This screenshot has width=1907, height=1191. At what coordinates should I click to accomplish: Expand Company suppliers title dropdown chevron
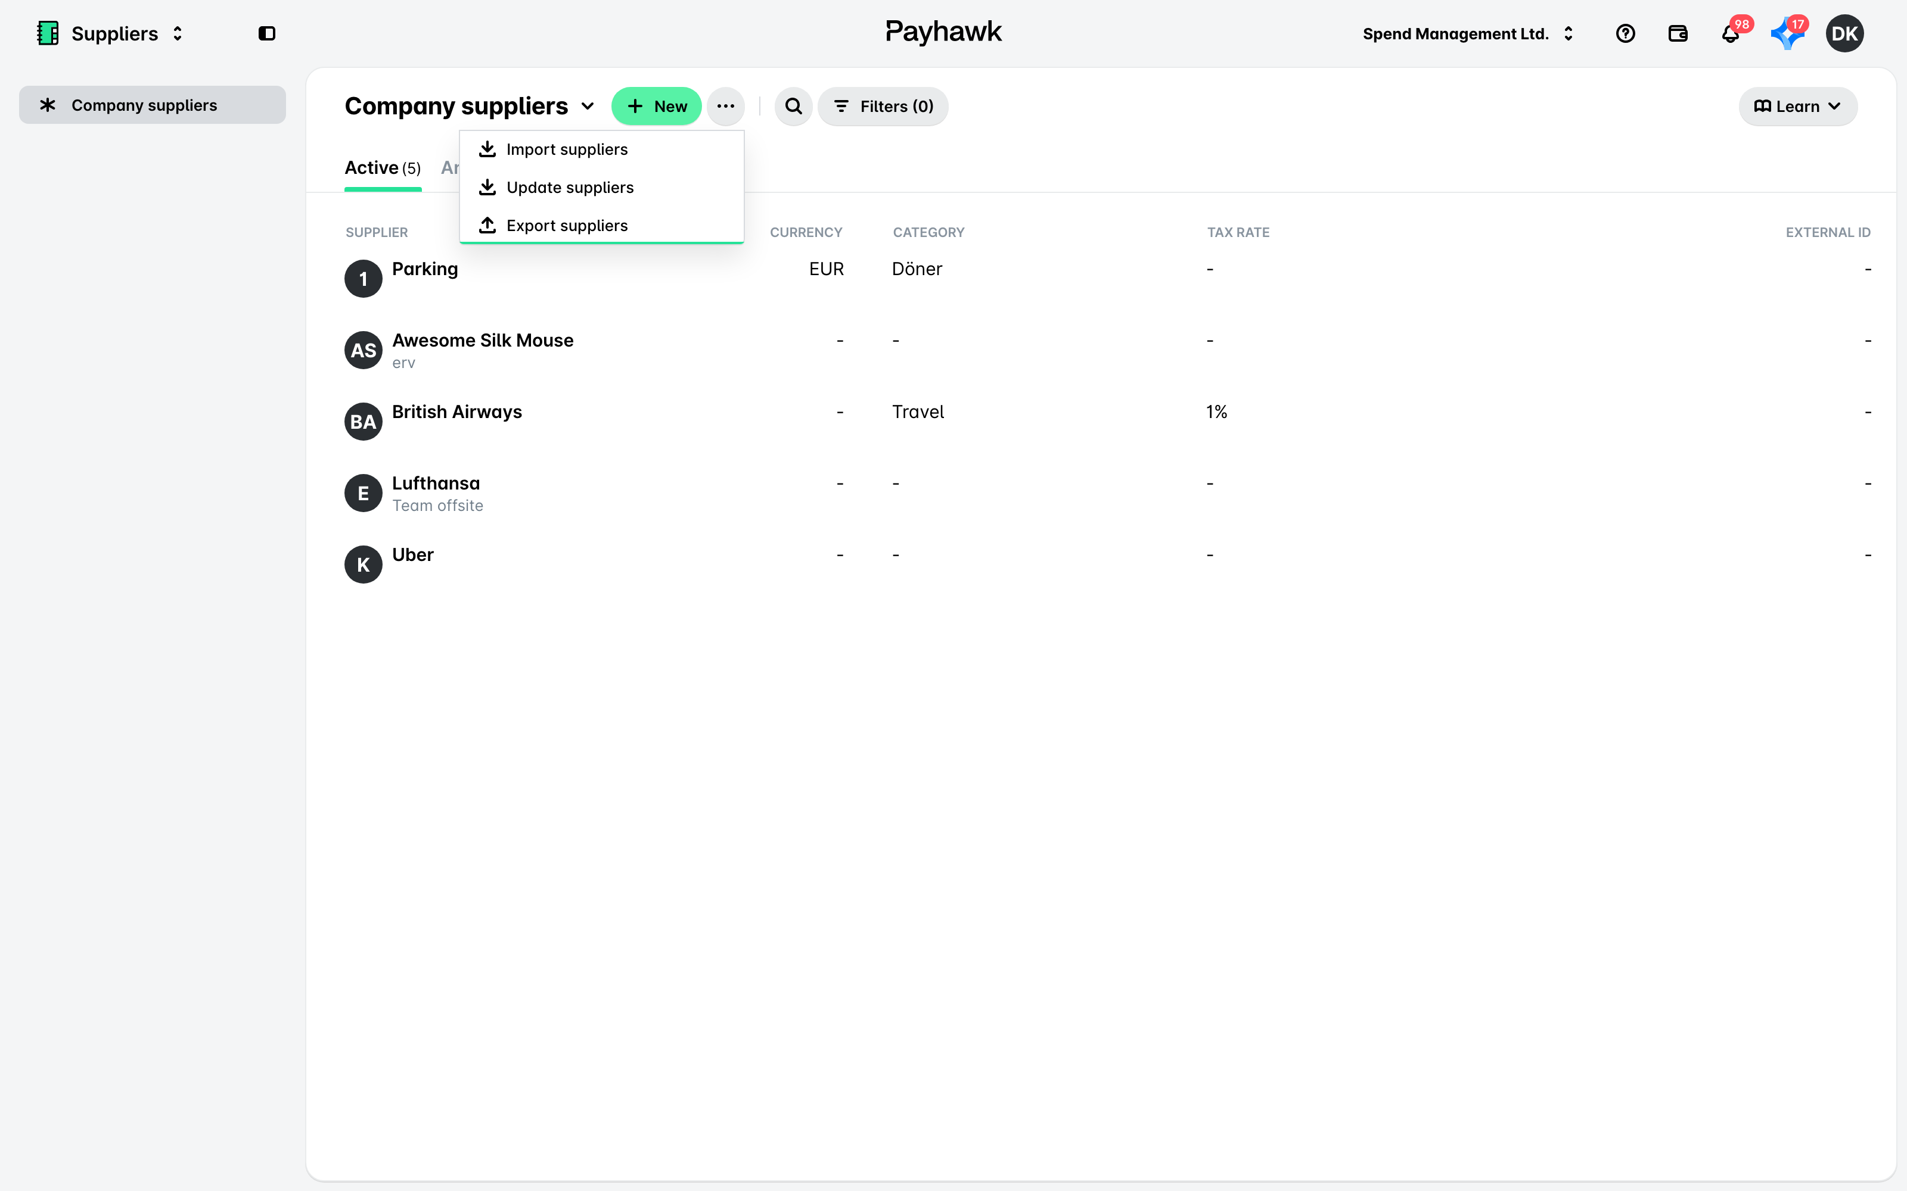[x=587, y=107]
